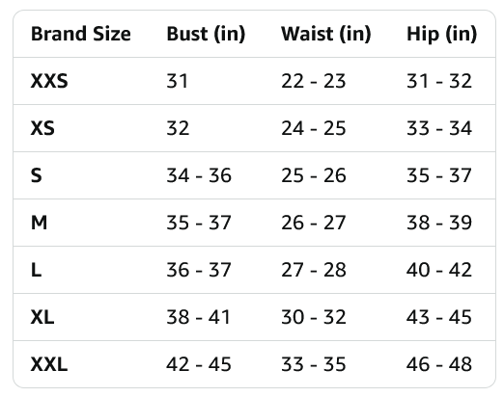
Task: Select the L size row label
Action: pos(36,270)
